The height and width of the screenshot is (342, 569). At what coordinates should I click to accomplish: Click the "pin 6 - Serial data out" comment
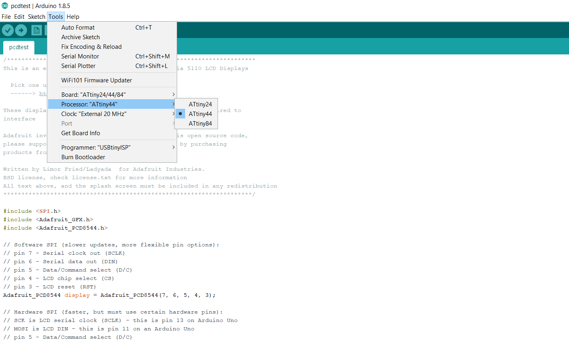(x=61, y=262)
